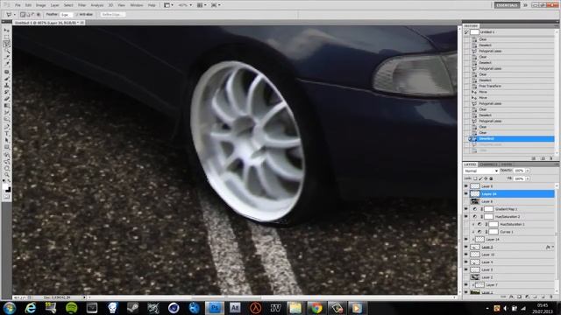This screenshot has width=561, height=315.
Task: Select the Gradient tool
Action: (6, 106)
